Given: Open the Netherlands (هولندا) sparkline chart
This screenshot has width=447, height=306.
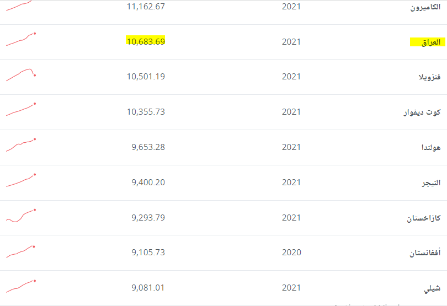Looking at the screenshot, I should click(21, 145).
